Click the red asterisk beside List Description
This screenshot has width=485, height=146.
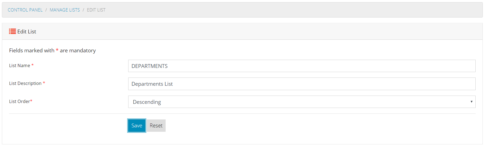point(44,83)
